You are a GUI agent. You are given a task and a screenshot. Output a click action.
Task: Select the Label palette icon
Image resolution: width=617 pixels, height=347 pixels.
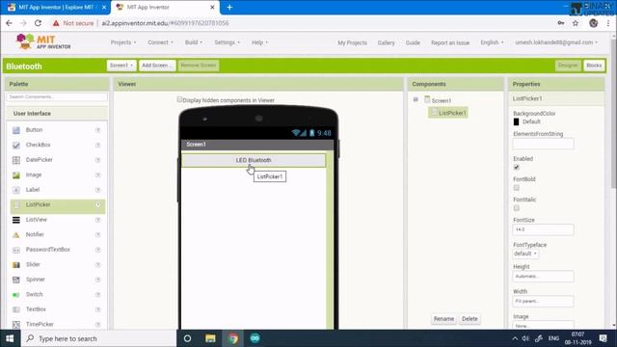16,190
